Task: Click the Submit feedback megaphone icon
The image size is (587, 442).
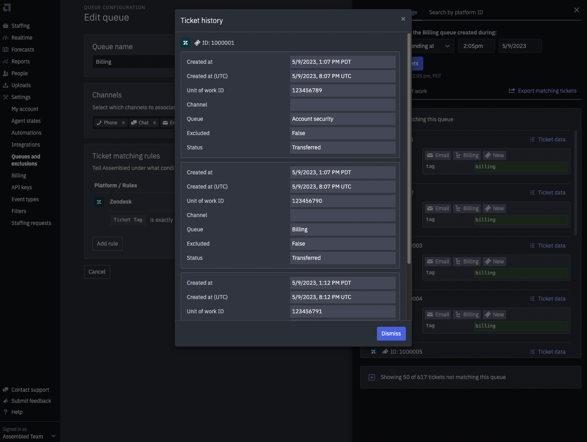Action: 6,401
